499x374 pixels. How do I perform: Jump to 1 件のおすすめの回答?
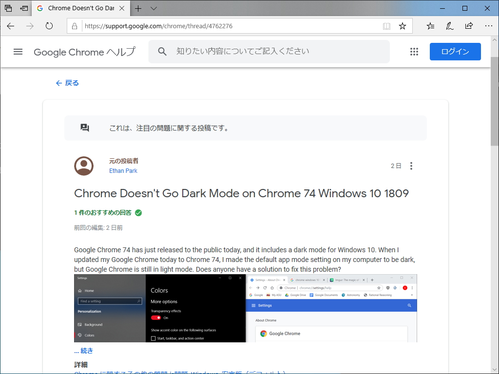[x=103, y=213]
